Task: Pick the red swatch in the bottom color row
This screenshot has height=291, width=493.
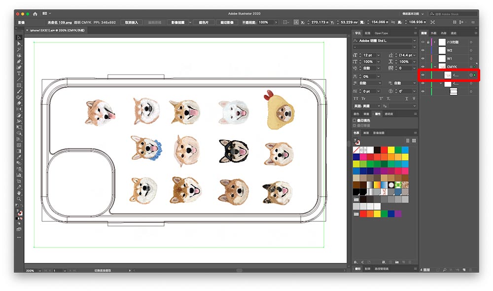Action: click(x=364, y=214)
